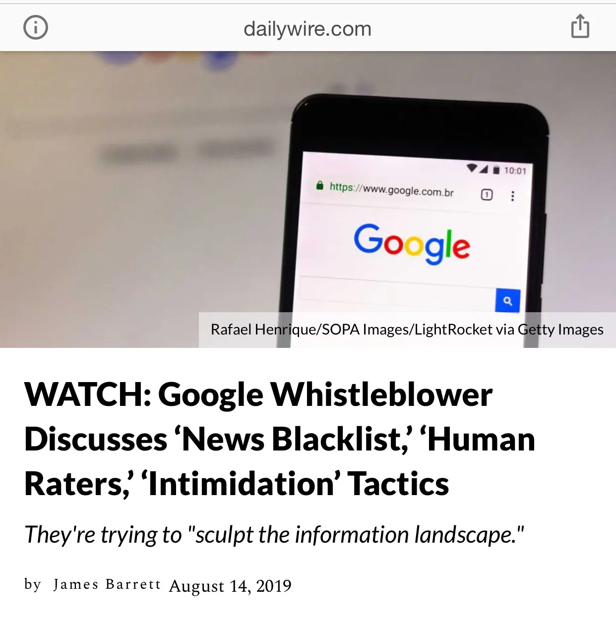Click the colorful Google logo on phone screen

(412, 243)
